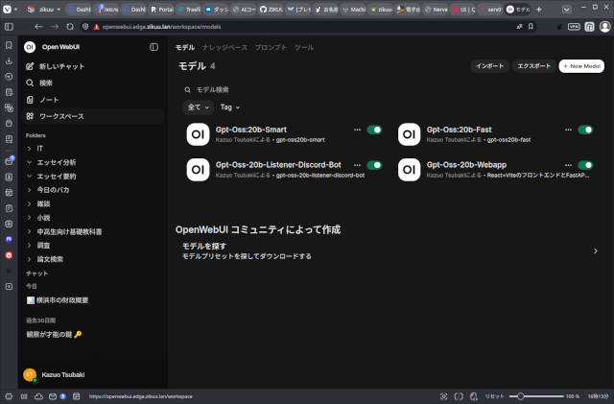Click the New Model button
The height and width of the screenshot is (404, 614).
click(x=581, y=66)
